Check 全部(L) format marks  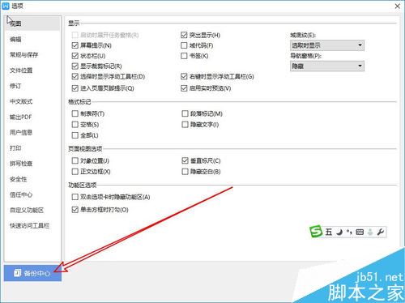[75, 135]
